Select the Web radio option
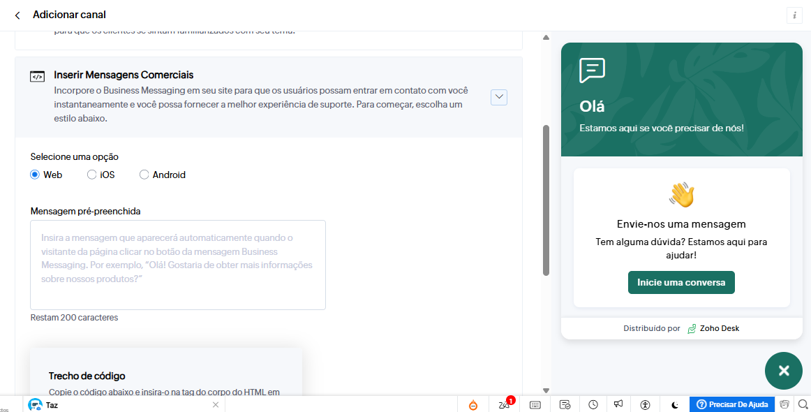 (35, 175)
